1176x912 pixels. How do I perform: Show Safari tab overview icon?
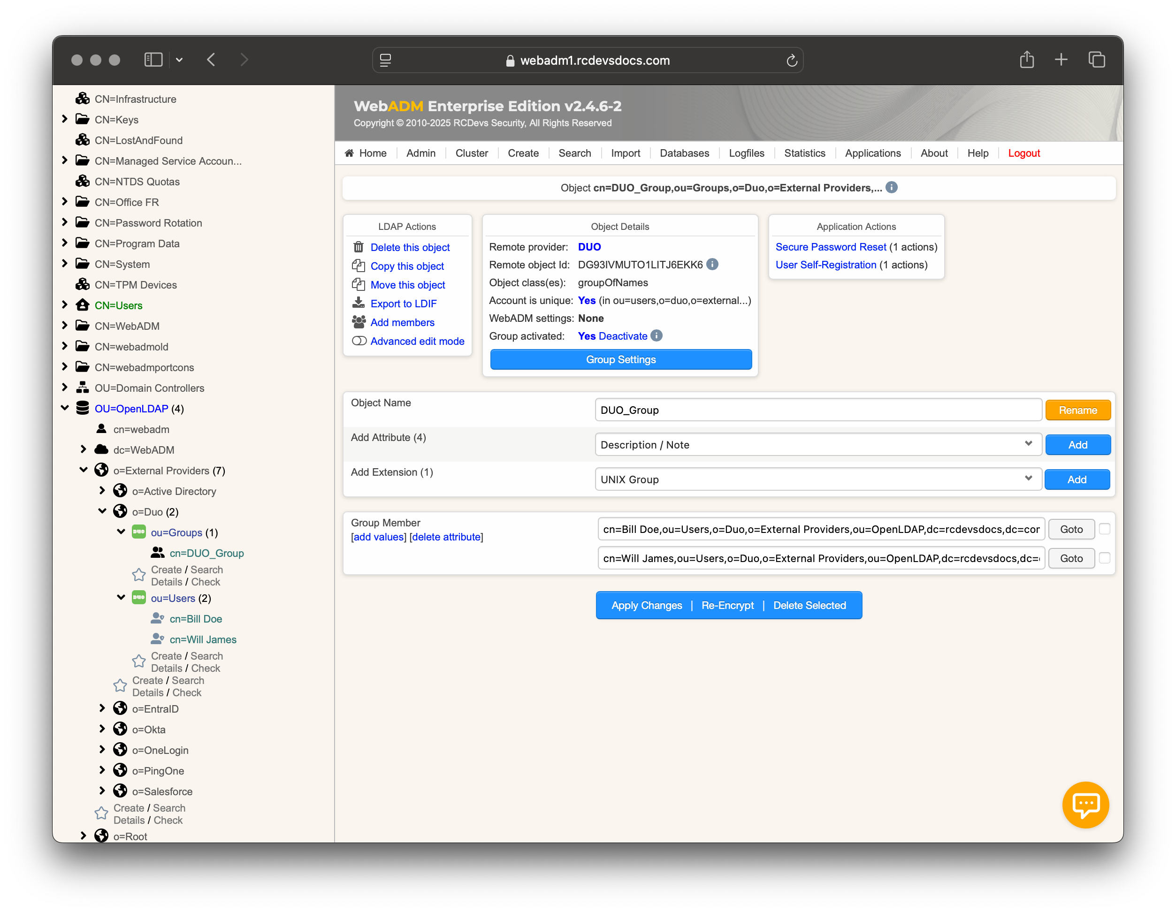1097,60
